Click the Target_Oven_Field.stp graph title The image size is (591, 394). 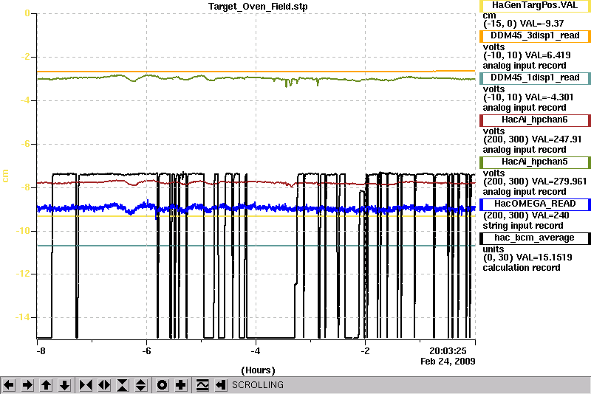[x=258, y=7]
